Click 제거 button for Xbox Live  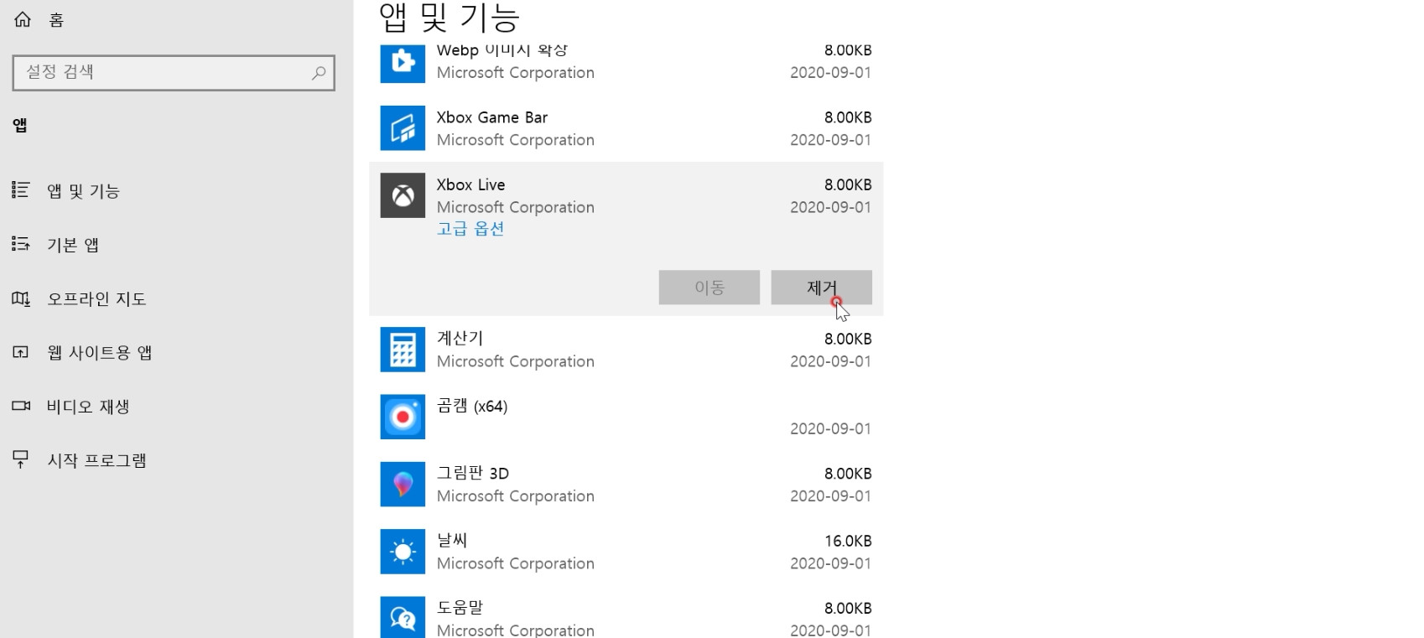tap(821, 288)
